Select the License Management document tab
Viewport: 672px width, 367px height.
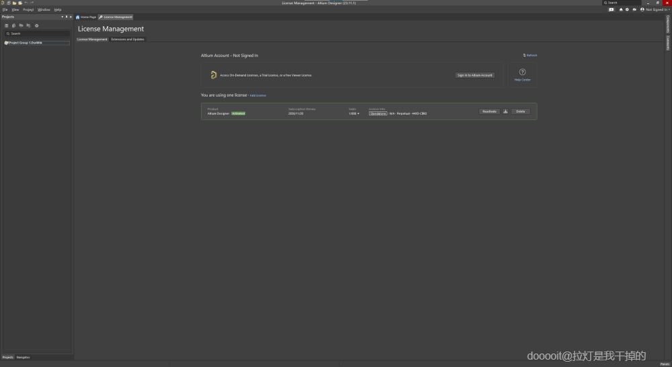click(116, 17)
